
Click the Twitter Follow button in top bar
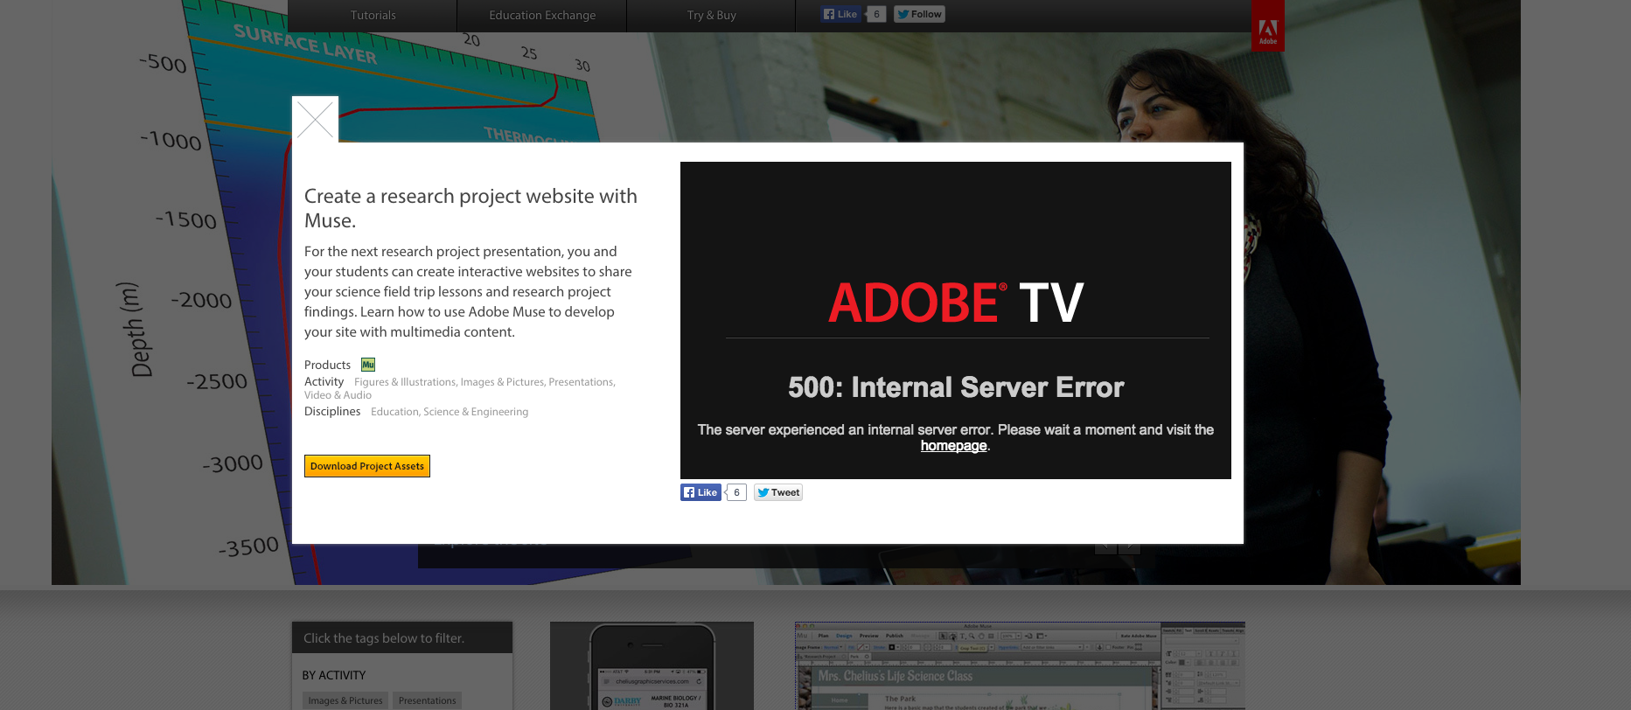(919, 14)
